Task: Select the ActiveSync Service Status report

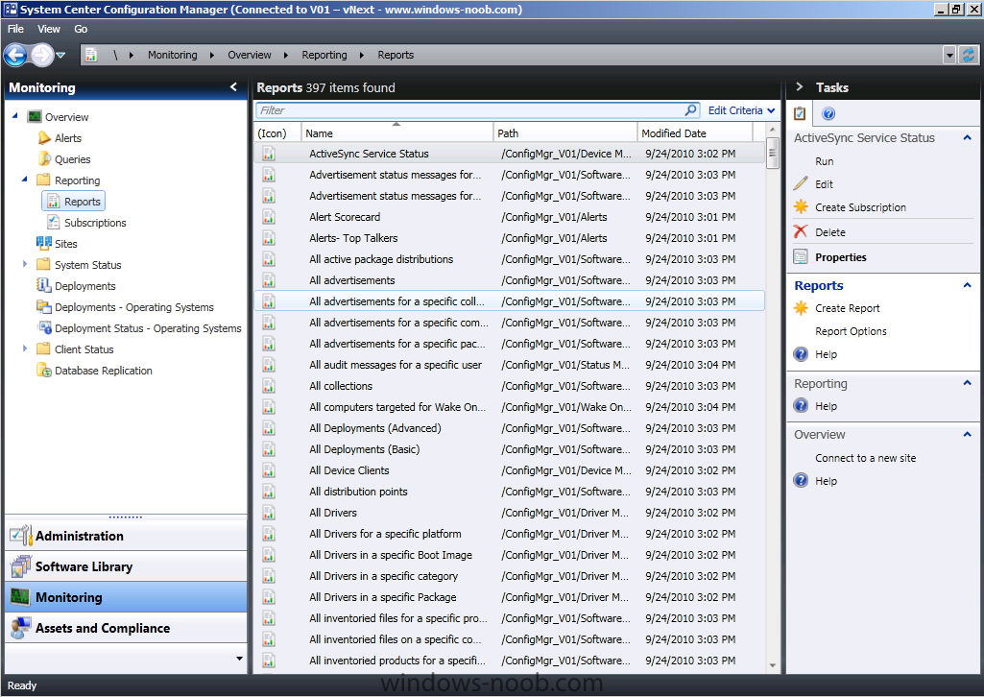Action: click(x=509, y=154)
